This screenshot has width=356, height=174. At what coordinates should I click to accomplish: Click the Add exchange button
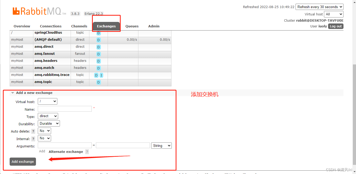pos(23,161)
